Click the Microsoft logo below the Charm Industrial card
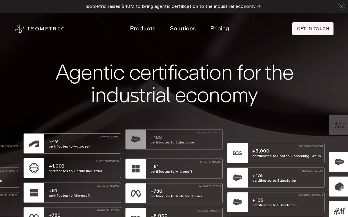 click(34, 193)
